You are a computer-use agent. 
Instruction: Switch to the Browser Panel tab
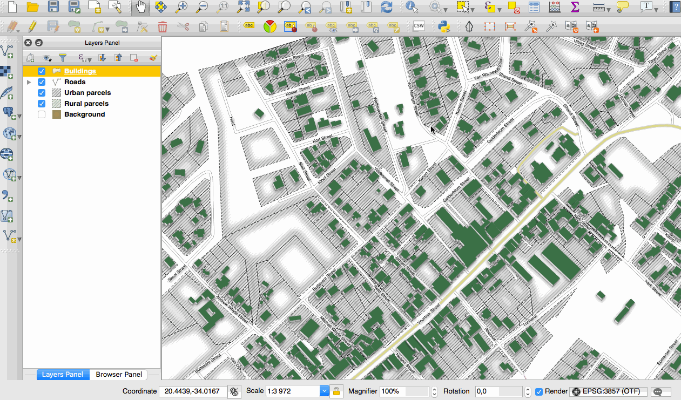point(119,375)
